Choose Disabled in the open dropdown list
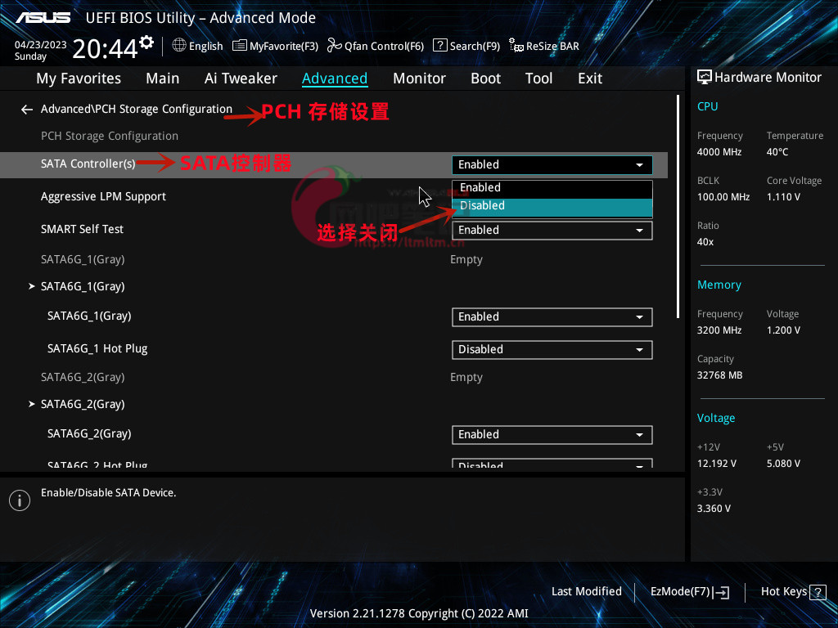The width and height of the screenshot is (838, 628). 552,207
